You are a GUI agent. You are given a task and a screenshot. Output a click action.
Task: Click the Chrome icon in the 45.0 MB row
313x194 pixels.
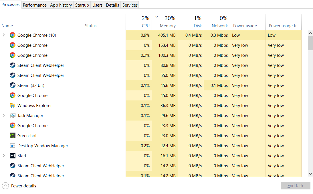tap(13, 96)
